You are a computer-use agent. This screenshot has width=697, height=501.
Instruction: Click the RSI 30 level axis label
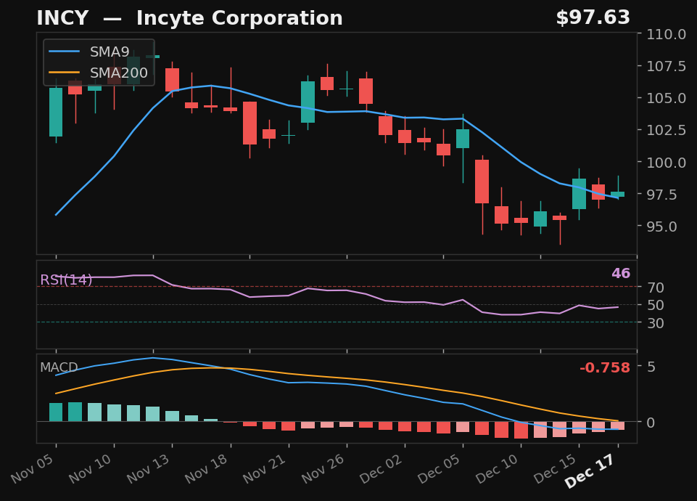tap(656, 323)
